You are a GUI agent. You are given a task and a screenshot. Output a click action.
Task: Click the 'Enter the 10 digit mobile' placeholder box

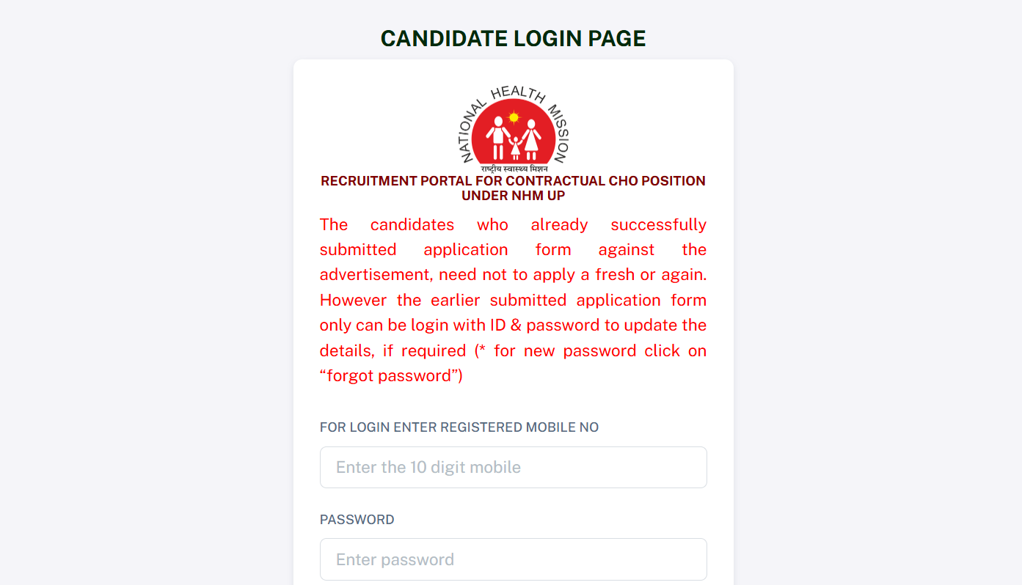click(x=513, y=467)
